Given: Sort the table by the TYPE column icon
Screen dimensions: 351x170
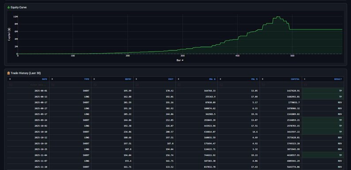Looking at the screenshot, I should [x=52, y=79].
